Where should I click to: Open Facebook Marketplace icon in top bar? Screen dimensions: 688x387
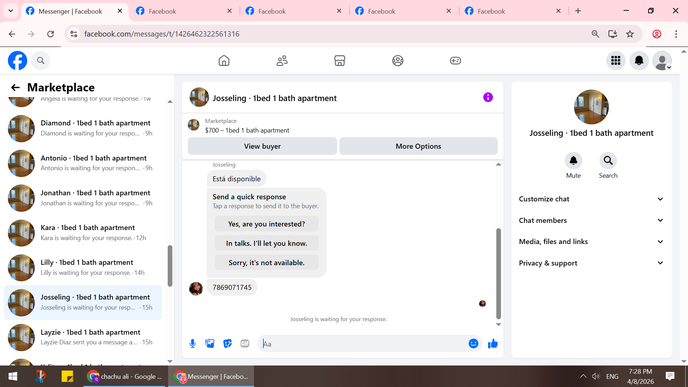pos(339,61)
